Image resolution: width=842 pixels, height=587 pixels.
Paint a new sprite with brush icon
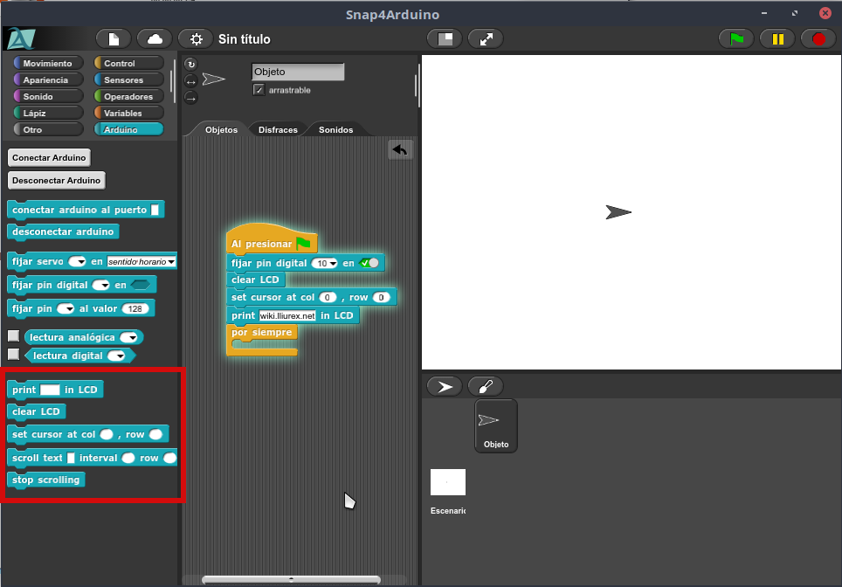pyautogui.click(x=486, y=386)
